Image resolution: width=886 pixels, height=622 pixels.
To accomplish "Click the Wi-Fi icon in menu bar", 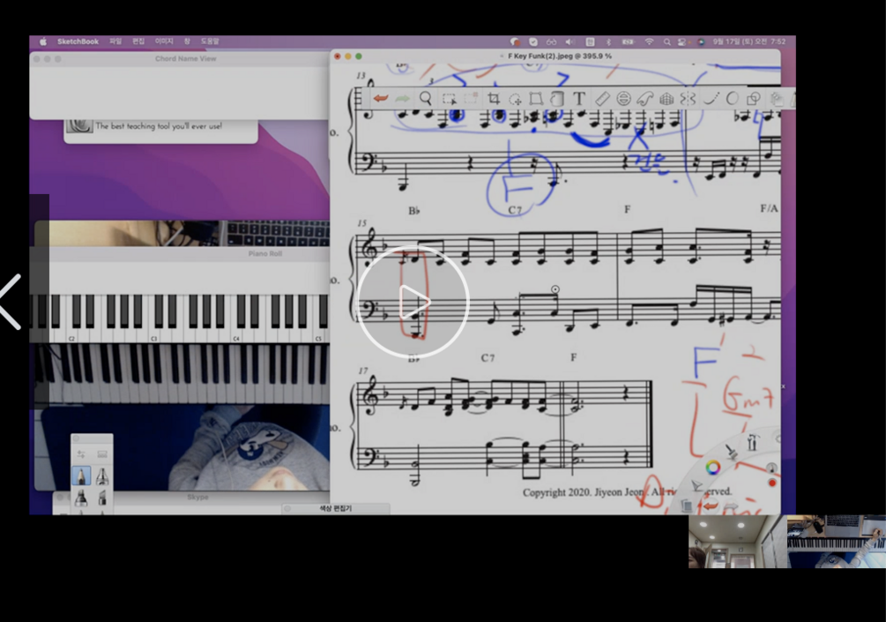I will (649, 41).
